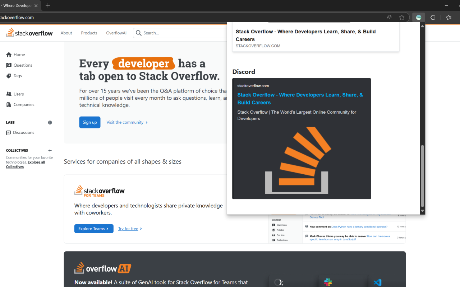Click the magnifier icon in search box

click(138, 33)
